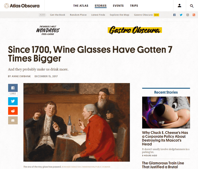Email article using envelope sidebar button
198x169 pixels.
coord(13,120)
